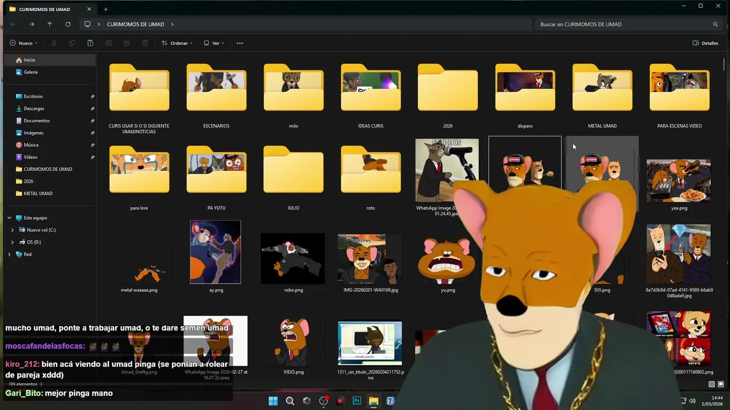Click the volume speaker tray icon
This screenshot has width=730, height=410.
(692, 401)
